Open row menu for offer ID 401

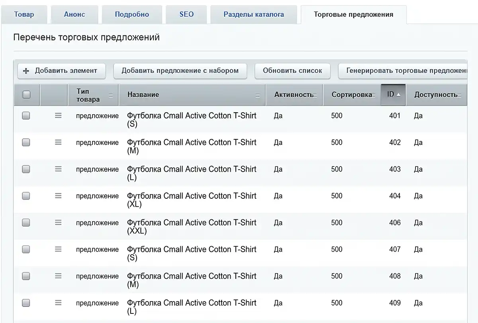click(x=58, y=115)
